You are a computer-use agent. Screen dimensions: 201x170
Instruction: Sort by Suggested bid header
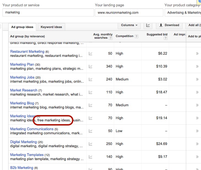coord(157,34)
